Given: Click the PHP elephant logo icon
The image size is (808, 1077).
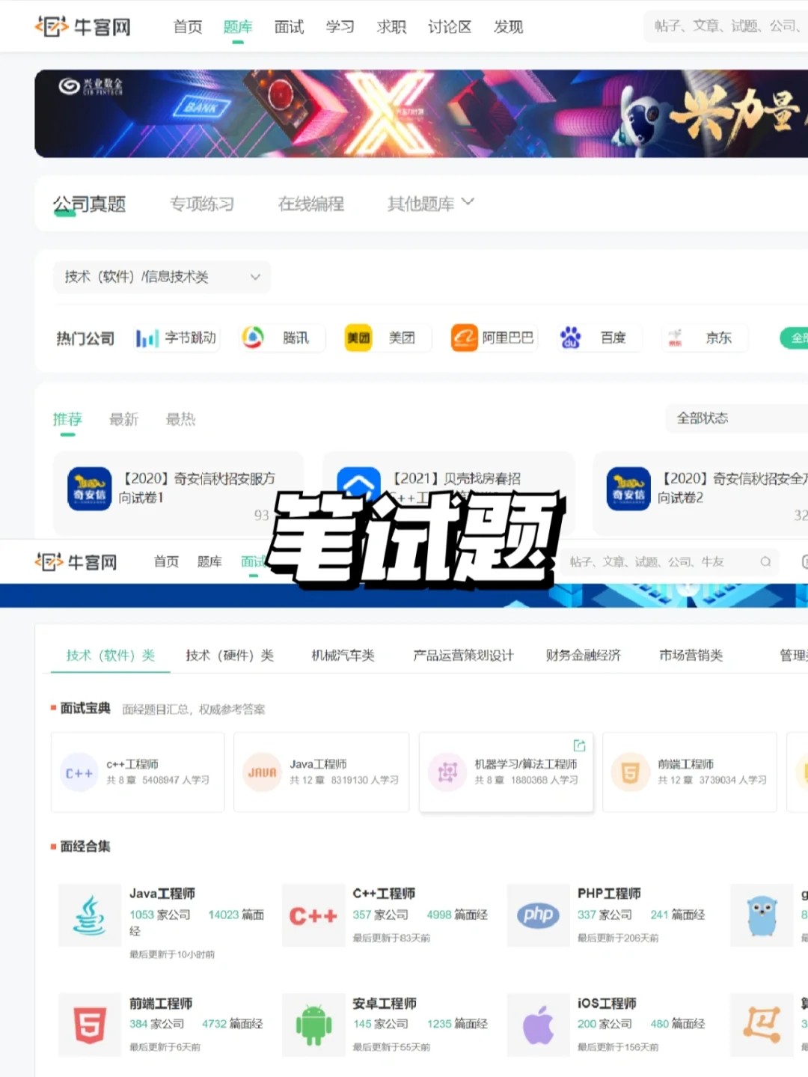Looking at the screenshot, I should pyautogui.click(x=538, y=915).
